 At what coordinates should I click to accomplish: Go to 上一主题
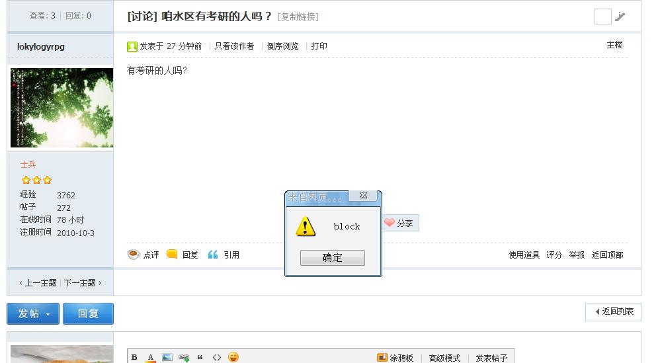point(38,283)
